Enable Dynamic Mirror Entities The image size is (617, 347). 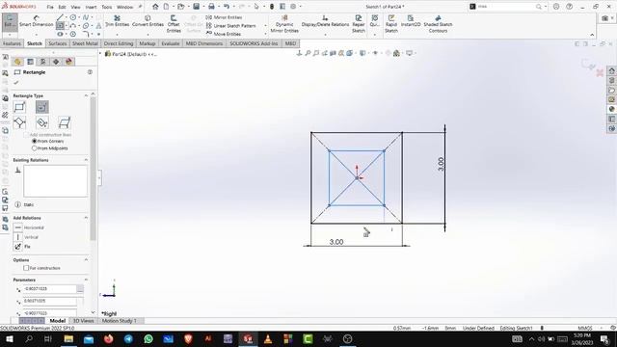pos(284,24)
